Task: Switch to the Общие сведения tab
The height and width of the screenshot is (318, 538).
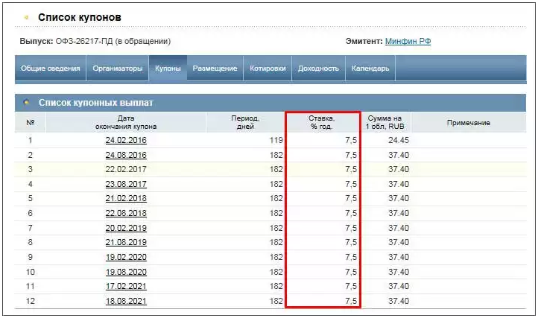Action: 51,69
